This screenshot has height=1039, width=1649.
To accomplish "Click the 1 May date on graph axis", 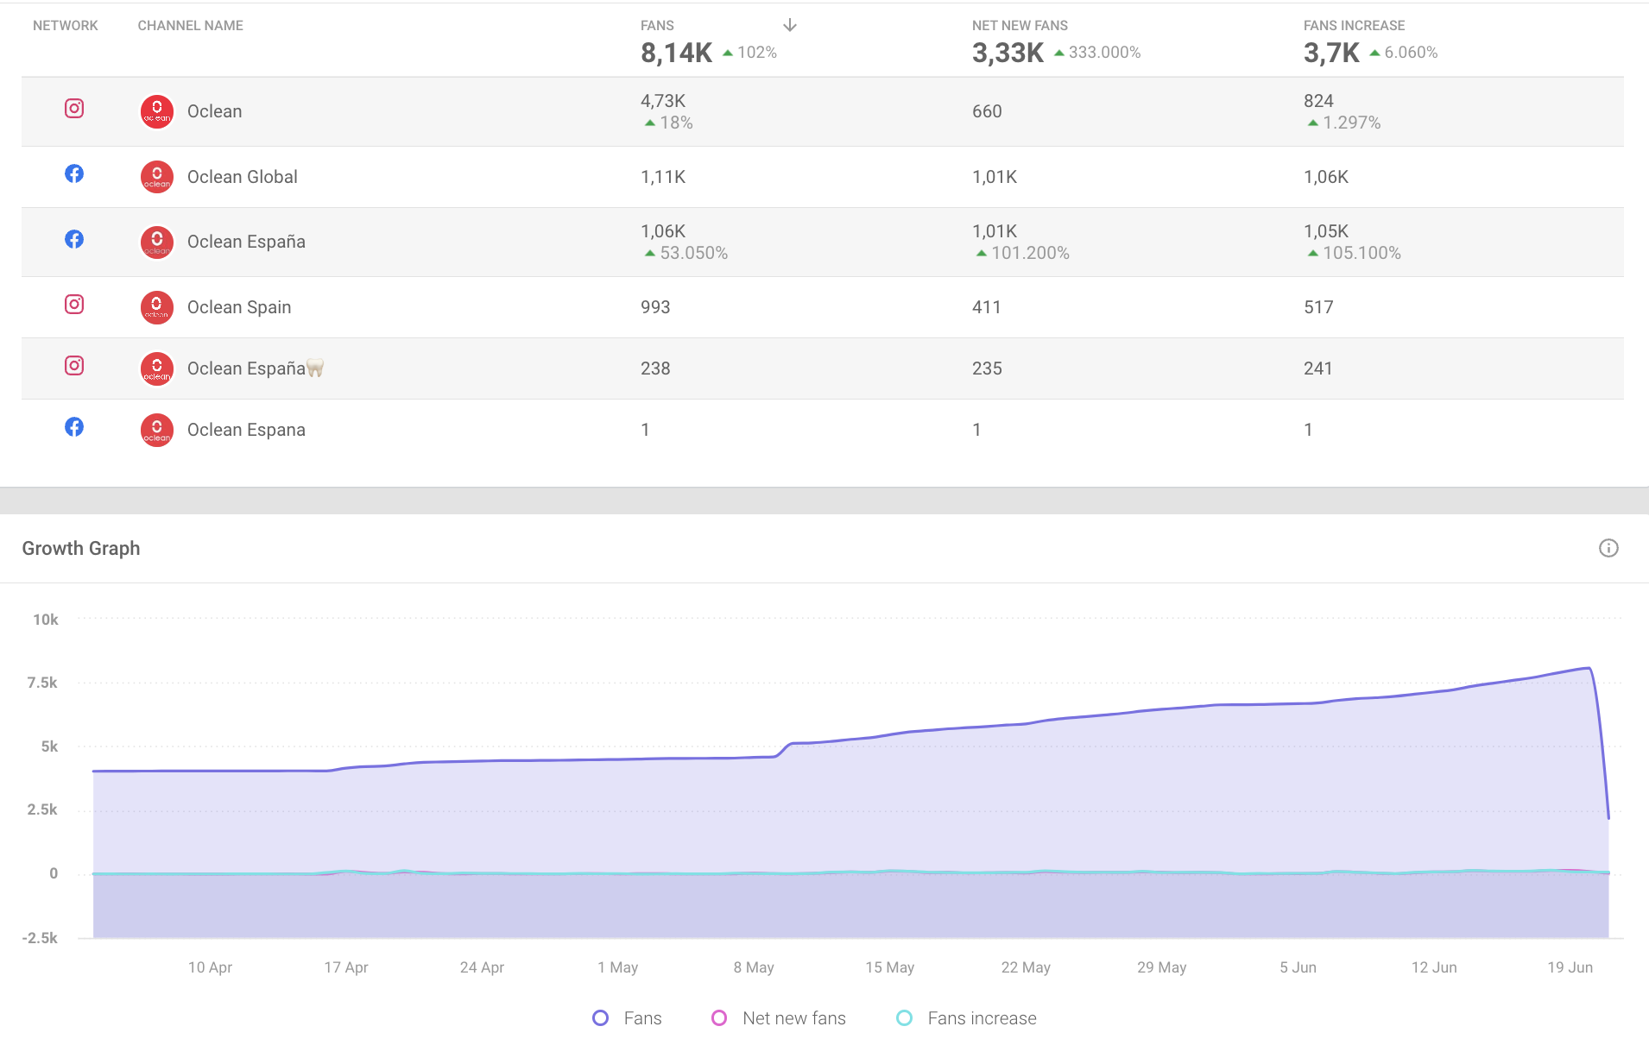I will [618, 967].
